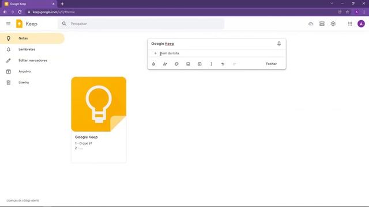369x207 pixels.
Task: Open the Google account avatar
Action: pos(361,24)
